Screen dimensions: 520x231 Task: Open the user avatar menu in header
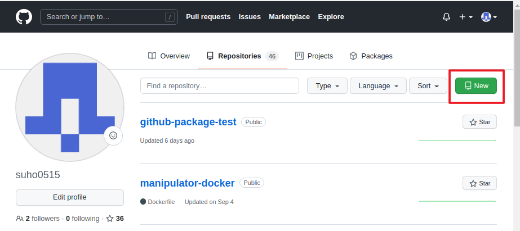click(x=488, y=17)
